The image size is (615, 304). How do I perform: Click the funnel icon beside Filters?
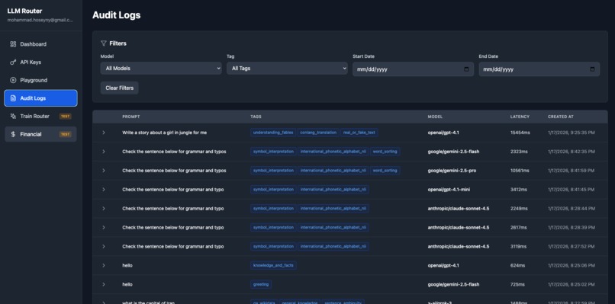104,43
